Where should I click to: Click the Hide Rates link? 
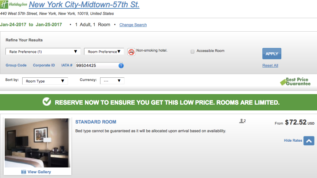[293, 141]
